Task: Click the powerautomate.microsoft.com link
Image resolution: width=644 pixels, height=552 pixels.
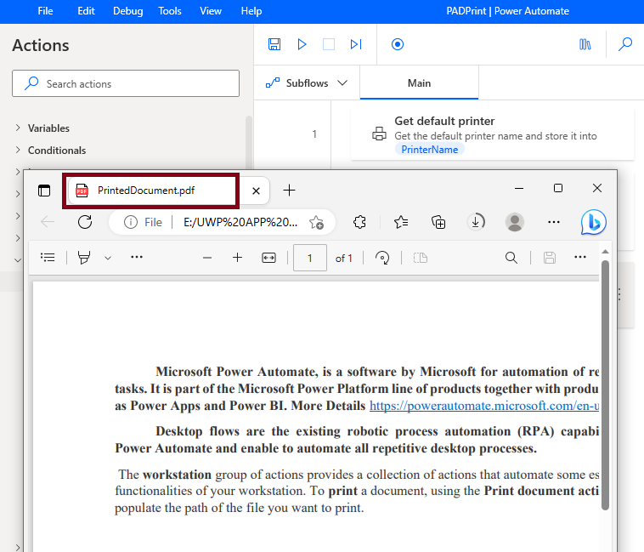Action: click(484, 406)
